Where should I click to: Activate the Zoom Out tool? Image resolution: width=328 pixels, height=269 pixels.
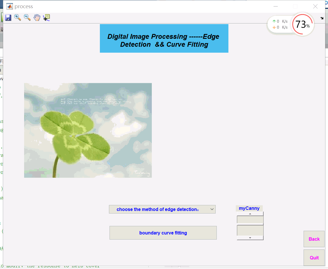point(27,18)
